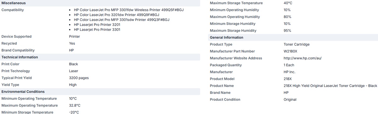This screenshot has width=378, height=114.
Task: Select the Toner Cartridge product type value
Action: pyautogui.click(x=296, y=44)
